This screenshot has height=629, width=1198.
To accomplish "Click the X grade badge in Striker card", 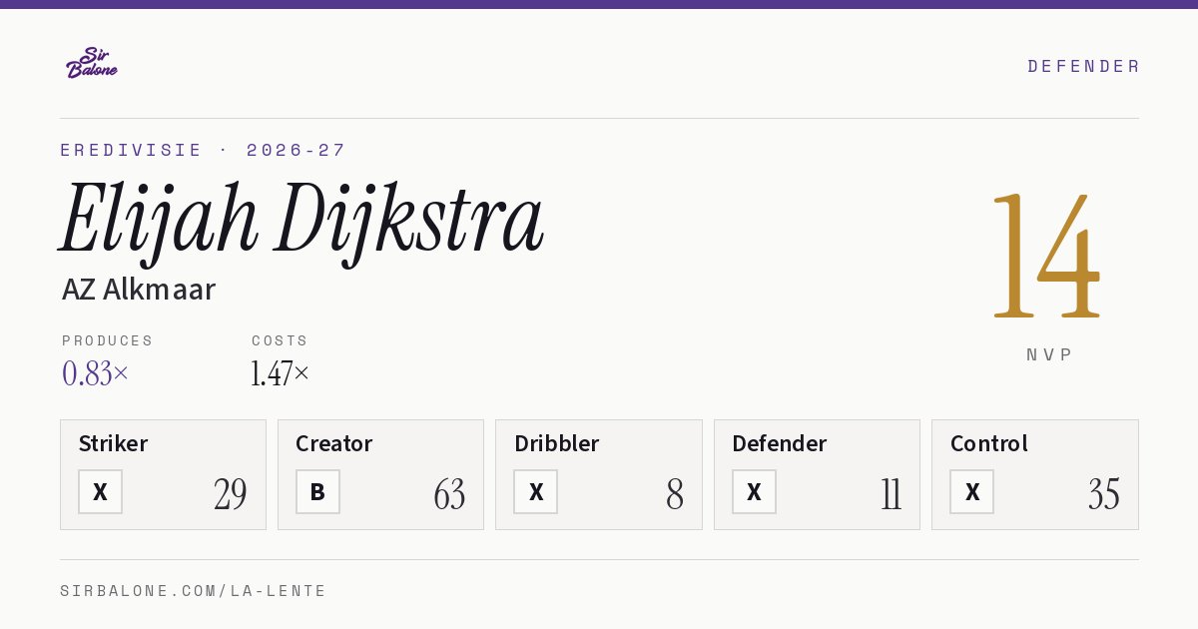I will coord(101,492).
